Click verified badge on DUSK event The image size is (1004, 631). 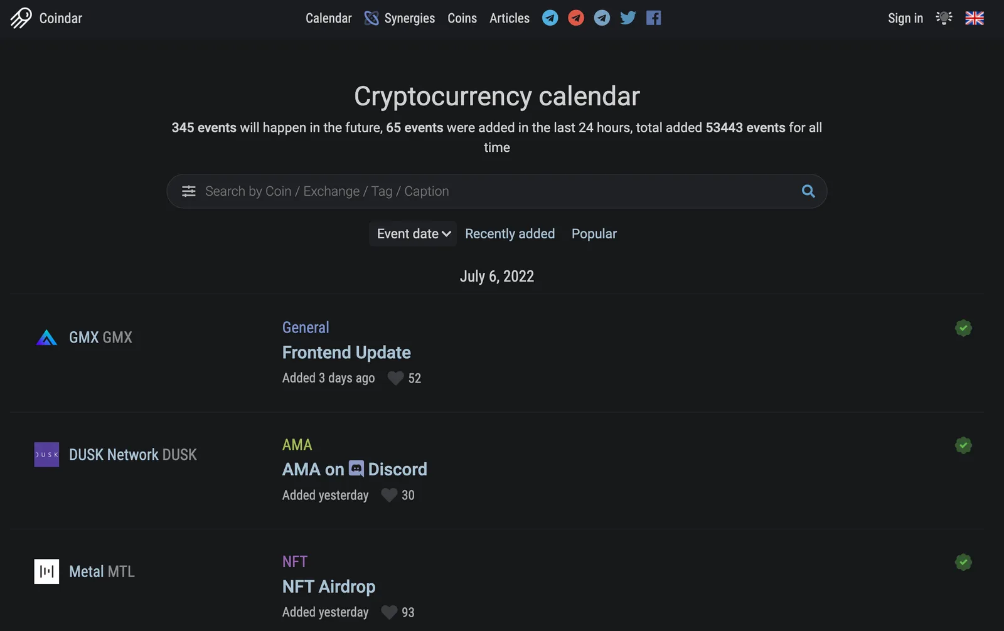pyautogui.click(x=963, y=445)
